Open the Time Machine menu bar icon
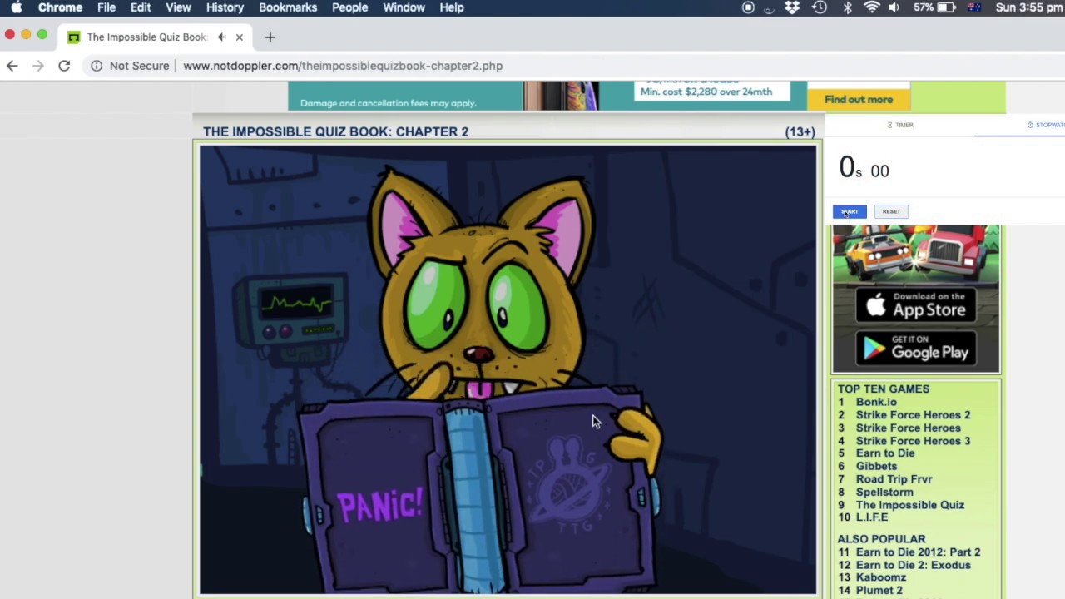Viewport: 1065px width, 599px height. click(820, 7)
